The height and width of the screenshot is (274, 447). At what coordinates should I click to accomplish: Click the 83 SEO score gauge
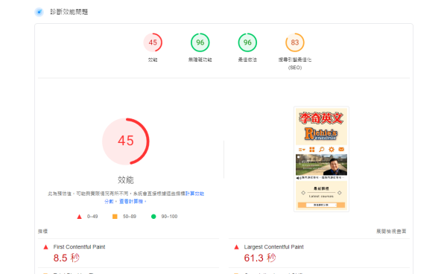[295, 42]
